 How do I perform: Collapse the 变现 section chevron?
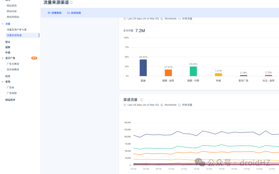pos(3,82)
